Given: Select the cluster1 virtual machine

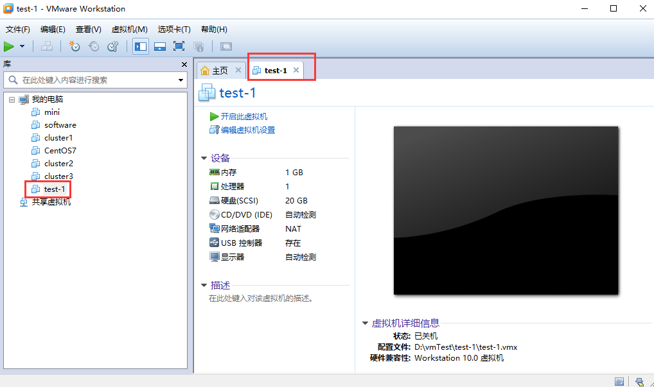Looking at the screenshot, I should 58,138.
